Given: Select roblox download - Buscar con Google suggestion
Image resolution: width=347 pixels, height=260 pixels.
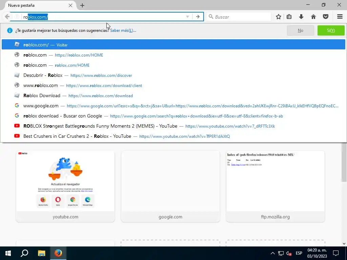Looking at the screenshot, I should coord(173,116).
